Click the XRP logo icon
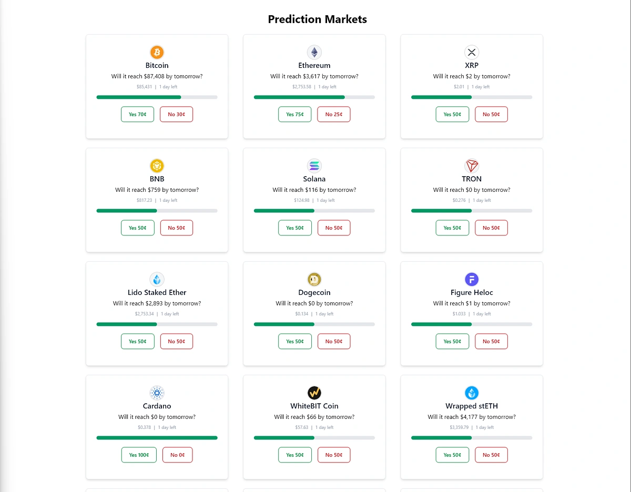The image size is (631, 492). tap(472, 52)
